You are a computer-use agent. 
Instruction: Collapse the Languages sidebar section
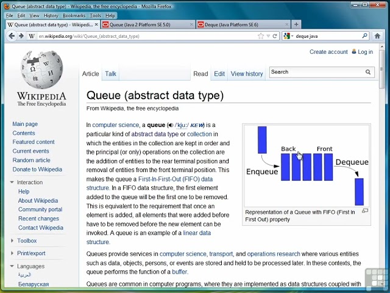pyautogui.click(x=12, y=266)
